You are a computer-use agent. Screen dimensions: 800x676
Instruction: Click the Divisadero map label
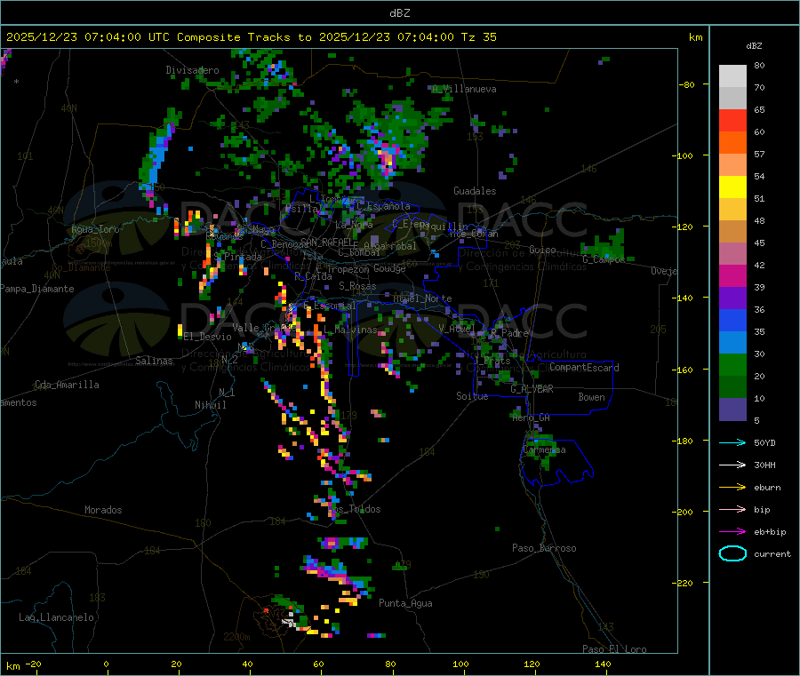[x=192, y=70]
